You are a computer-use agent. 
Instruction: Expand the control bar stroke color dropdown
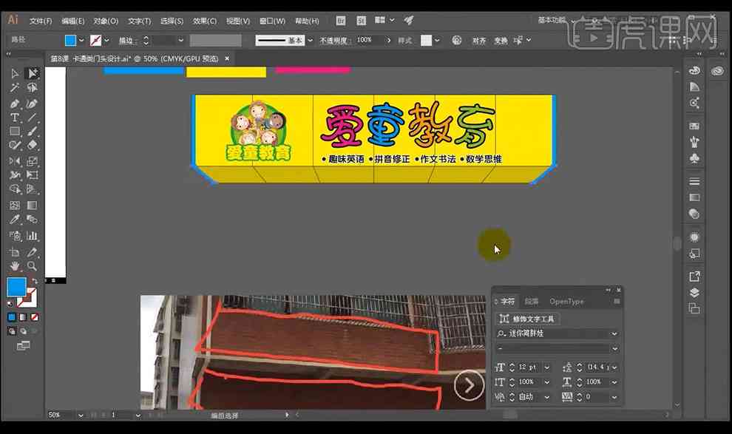coord(107,41)
